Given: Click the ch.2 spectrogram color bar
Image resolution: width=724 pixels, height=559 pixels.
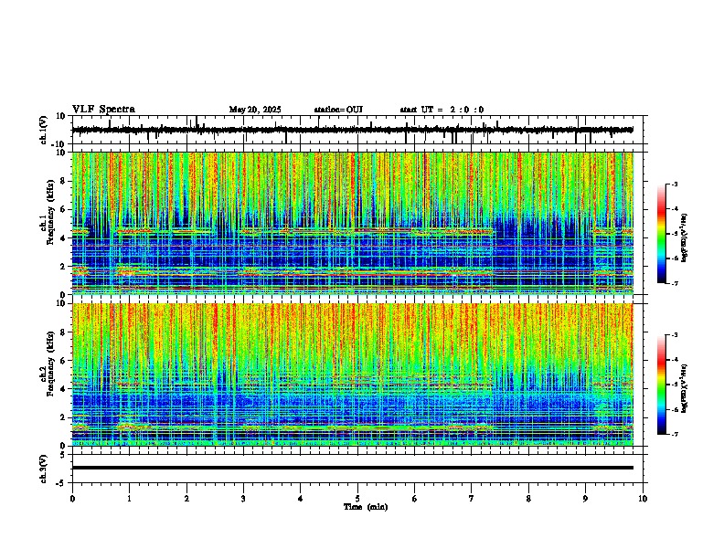Looking at the screenshot, I should [x=662, y=385].
